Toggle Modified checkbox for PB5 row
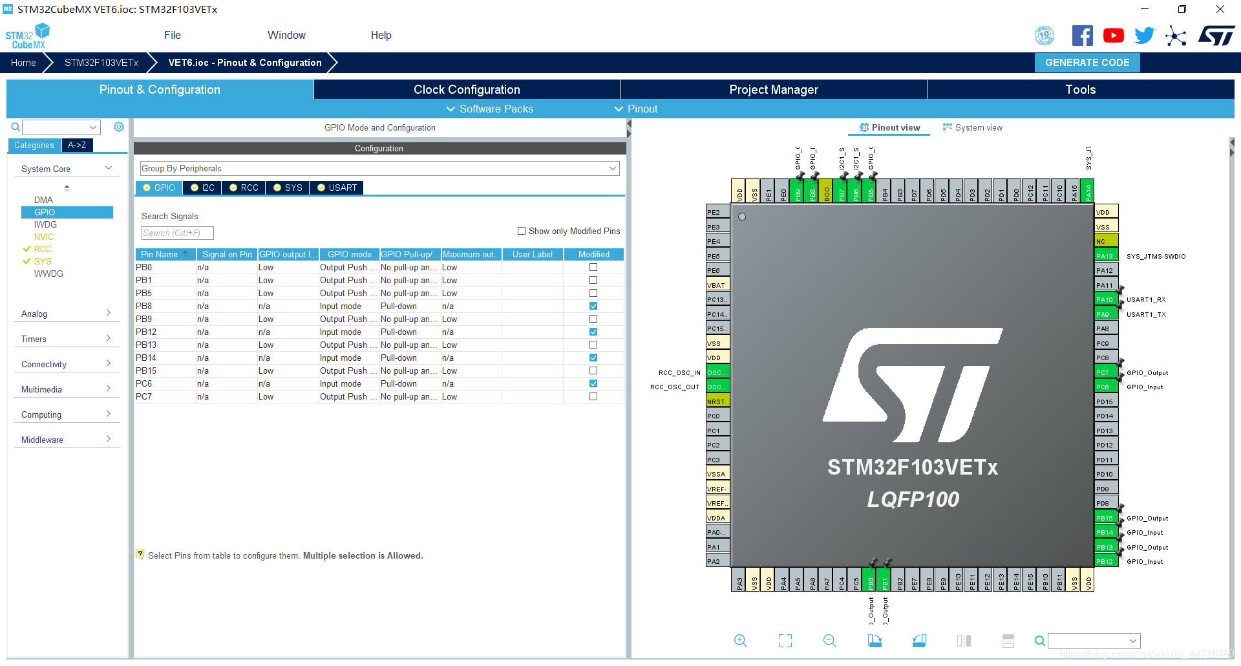Viewport: 1241px width, 666px height. click(x=593, y=293)
